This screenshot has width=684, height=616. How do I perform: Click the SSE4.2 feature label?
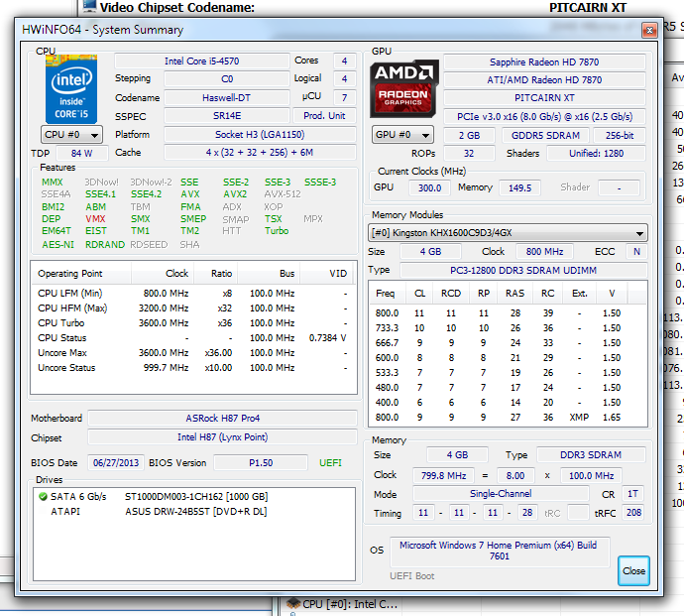pyautogui.click(x=146, y=194)
